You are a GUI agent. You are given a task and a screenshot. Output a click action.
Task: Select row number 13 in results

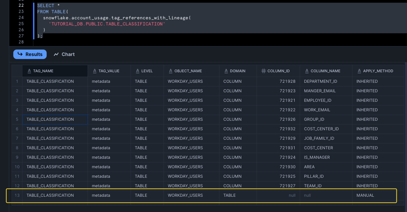(17, 195)
